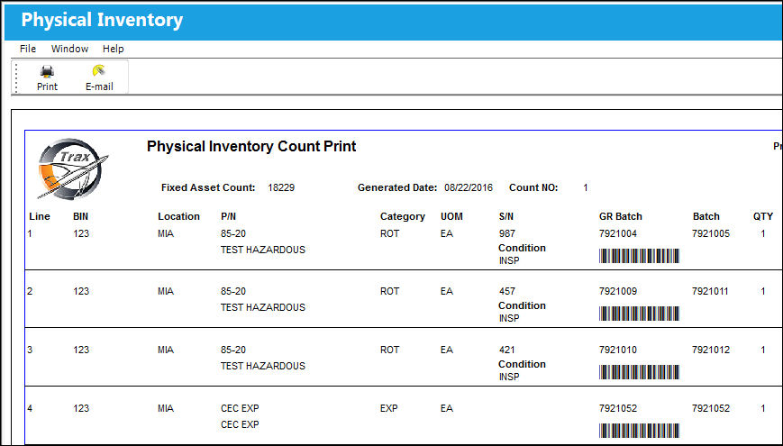Image resolution: width=783 pixels, height=446 pixels.
Task: Click the Trax logo image
Action: 73,169
